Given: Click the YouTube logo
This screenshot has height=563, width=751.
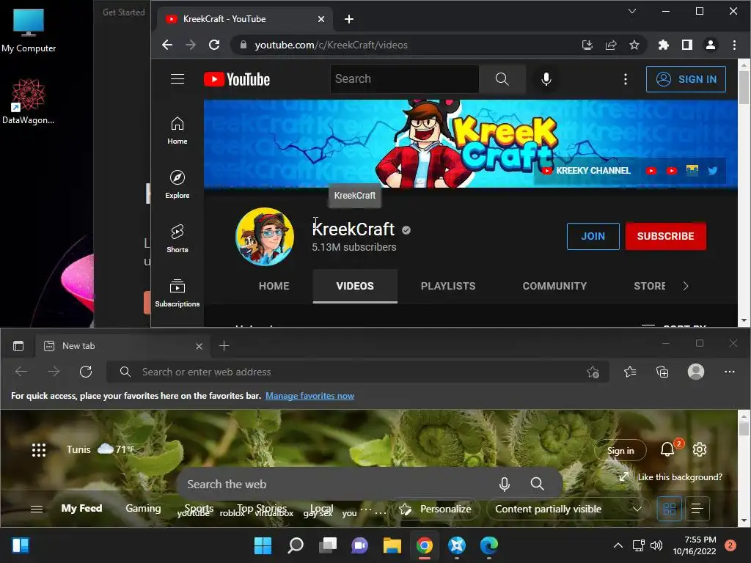Looking at the screenshot, I should pos(237,79).
